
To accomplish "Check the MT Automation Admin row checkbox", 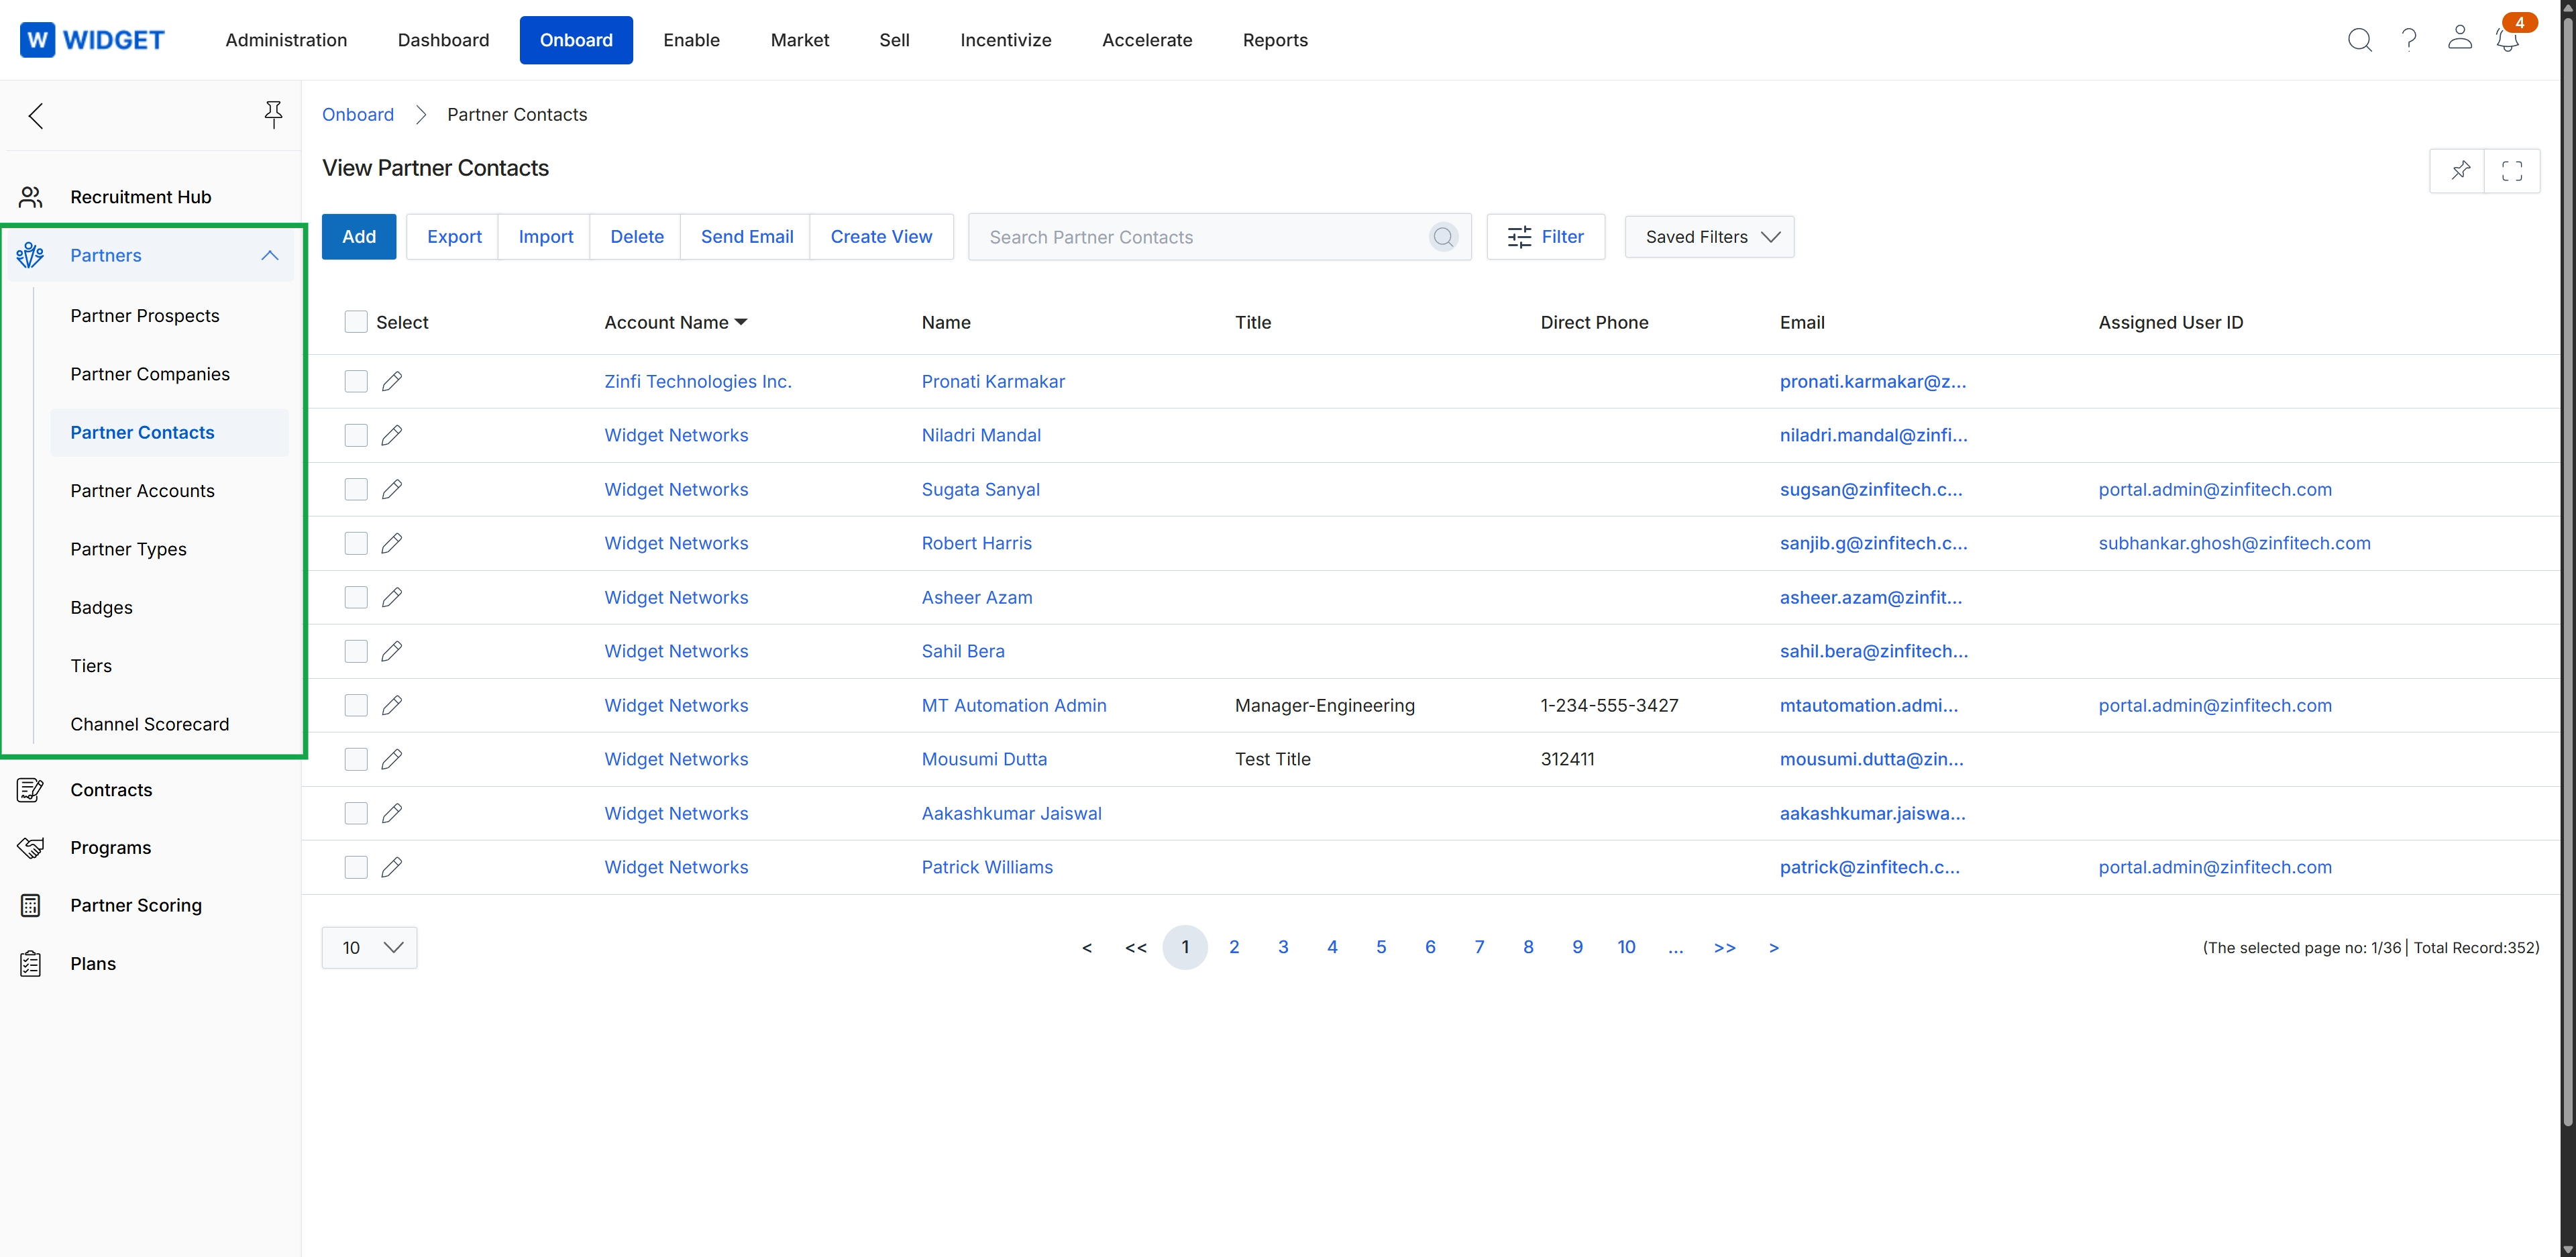I will coord(356,706).
